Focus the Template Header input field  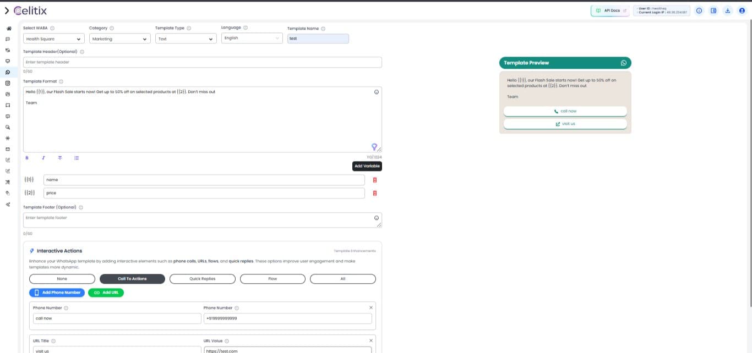click(x=203, y=62)
